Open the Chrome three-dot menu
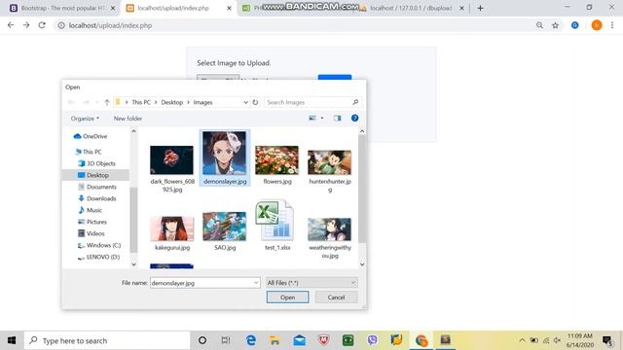This screenshot has height=350, width=623. [612, 25]
